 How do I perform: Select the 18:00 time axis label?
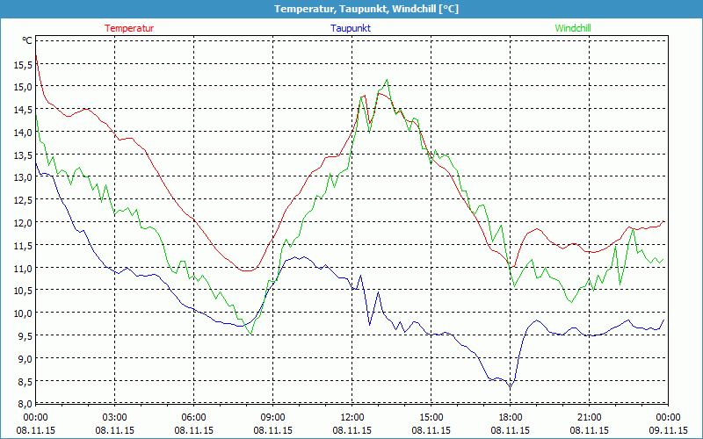(x=511, y=417)
